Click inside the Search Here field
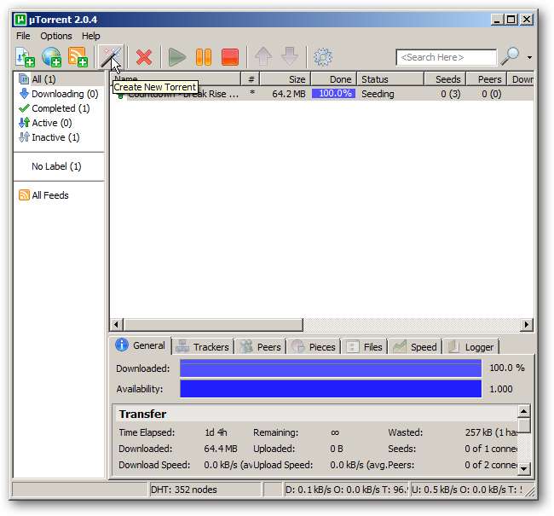This screenshot has height=516, width=554. click(445, 57)
